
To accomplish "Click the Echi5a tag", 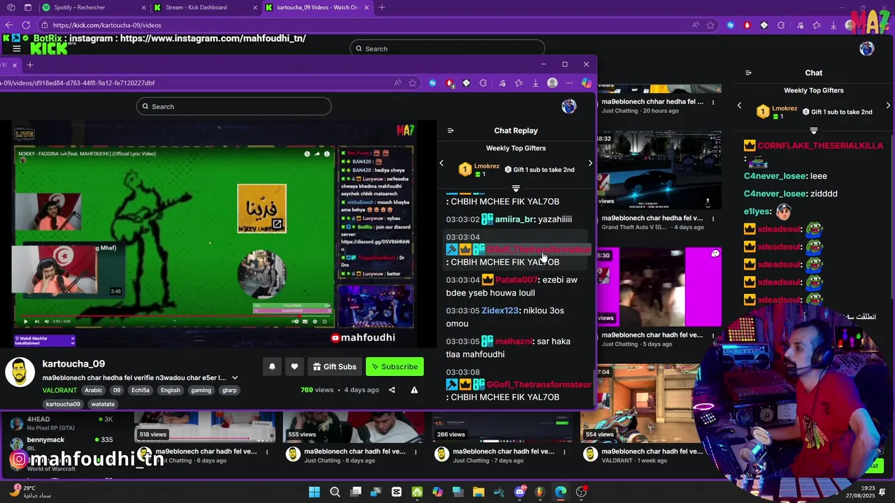I will [x=141, y=391].
